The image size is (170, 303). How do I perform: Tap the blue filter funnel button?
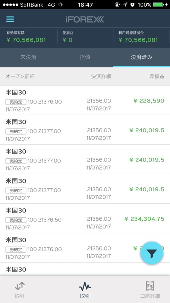[x=152, y=253]
